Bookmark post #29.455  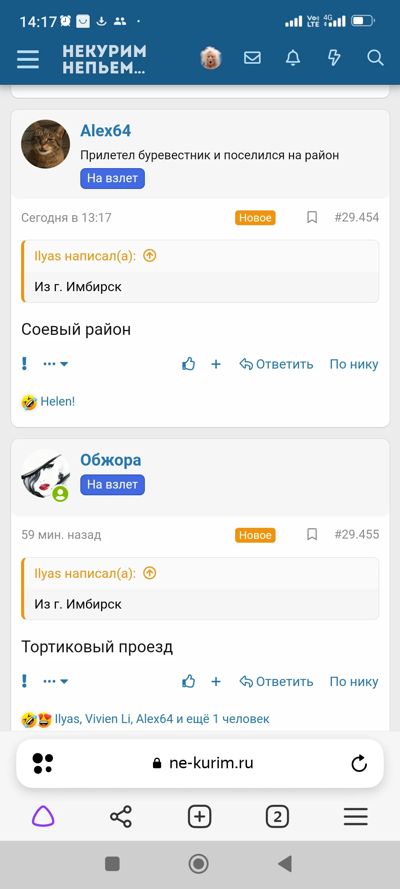coord(311,535)
